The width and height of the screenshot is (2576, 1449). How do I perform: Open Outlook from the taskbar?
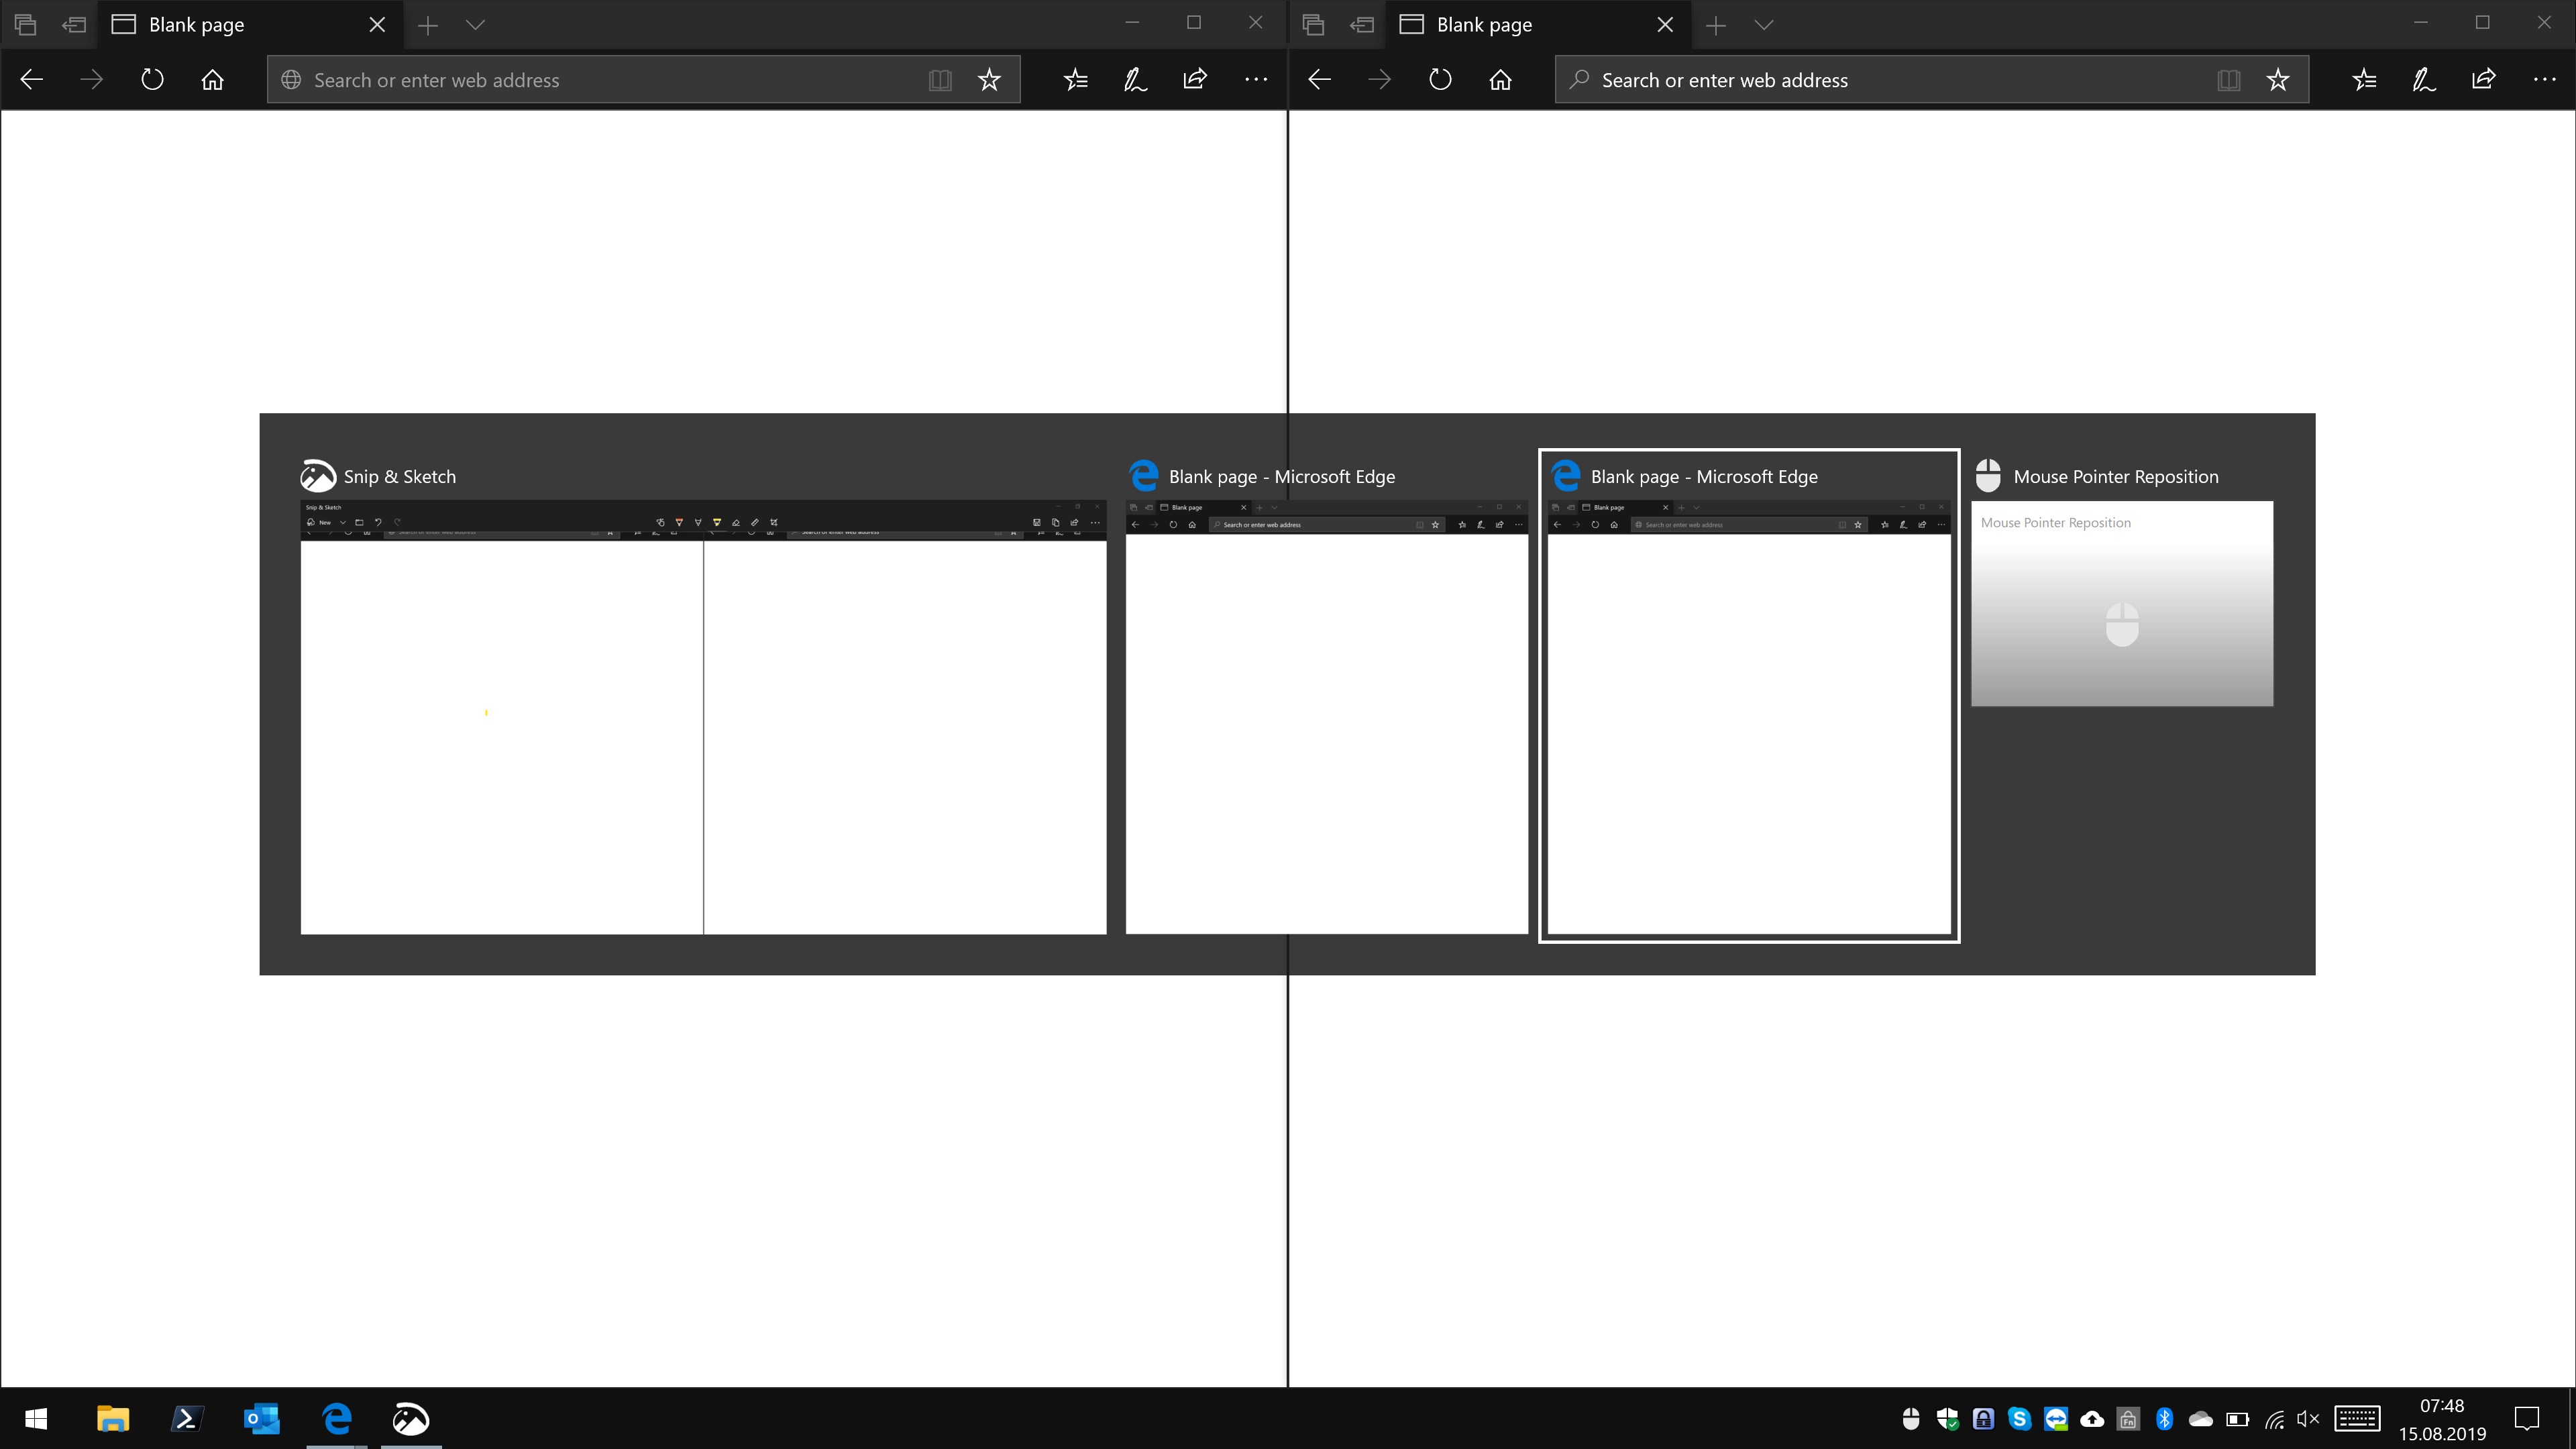coord(262,1418)
